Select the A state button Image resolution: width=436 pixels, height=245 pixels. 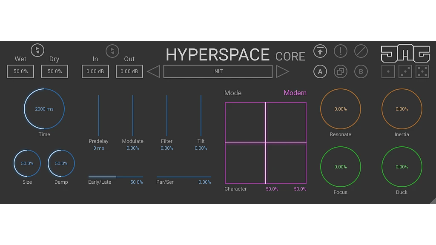[320, 71]
